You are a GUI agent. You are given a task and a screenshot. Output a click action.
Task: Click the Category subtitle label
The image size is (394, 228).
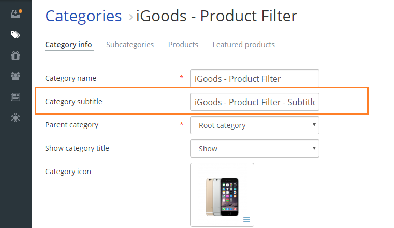pos(74,102)
